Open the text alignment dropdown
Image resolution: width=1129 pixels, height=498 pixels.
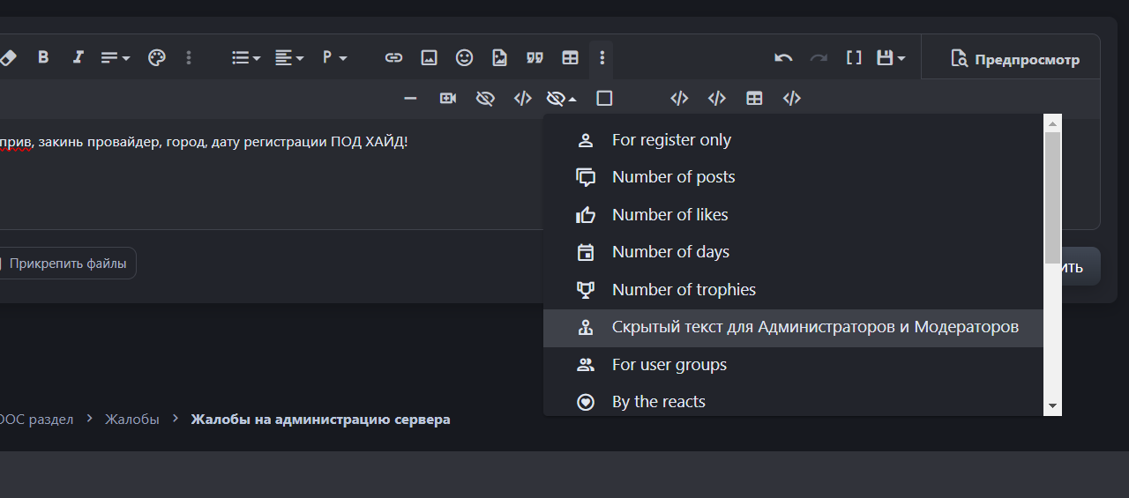pyautogui.click(x=288, y=58)
